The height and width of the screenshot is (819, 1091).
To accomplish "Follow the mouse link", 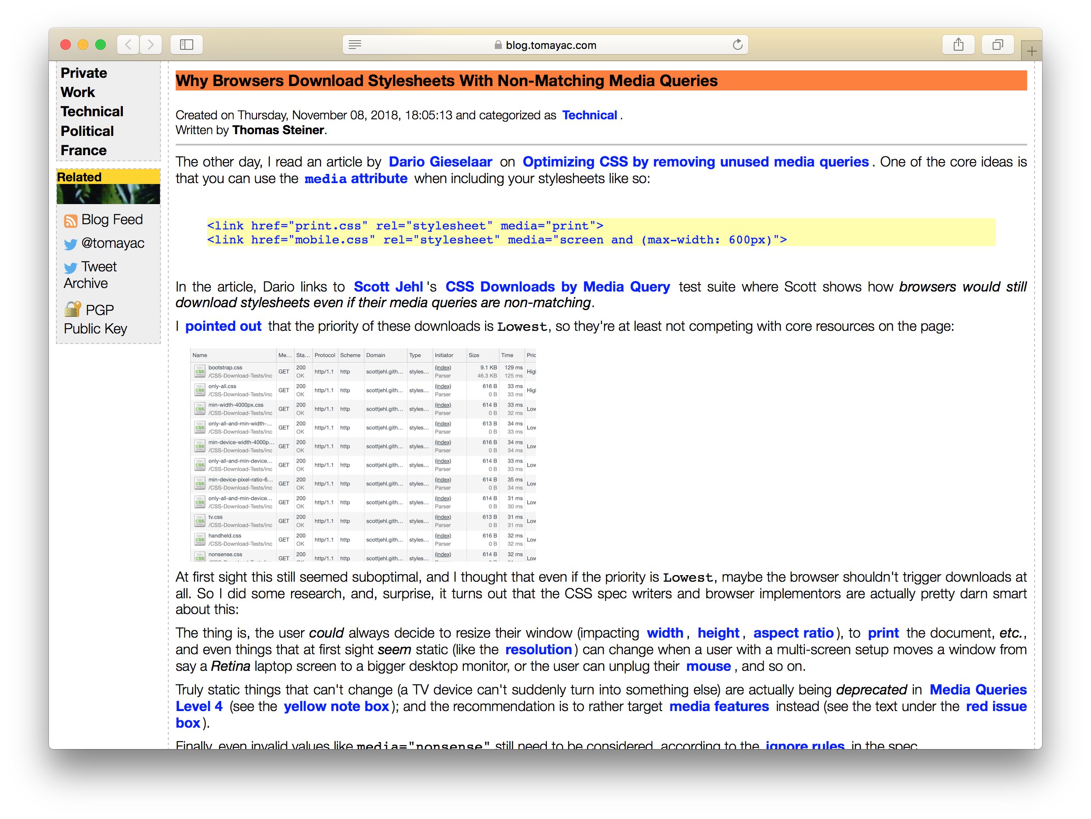I will 708,666.
